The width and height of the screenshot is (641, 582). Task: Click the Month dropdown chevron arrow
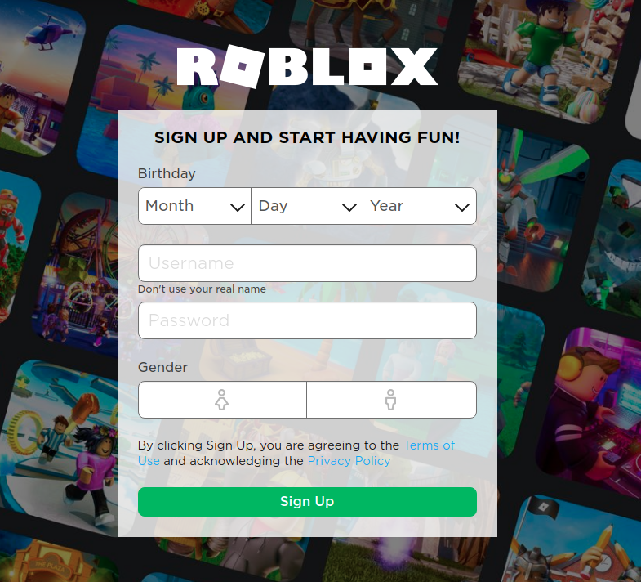pos(238,208)
